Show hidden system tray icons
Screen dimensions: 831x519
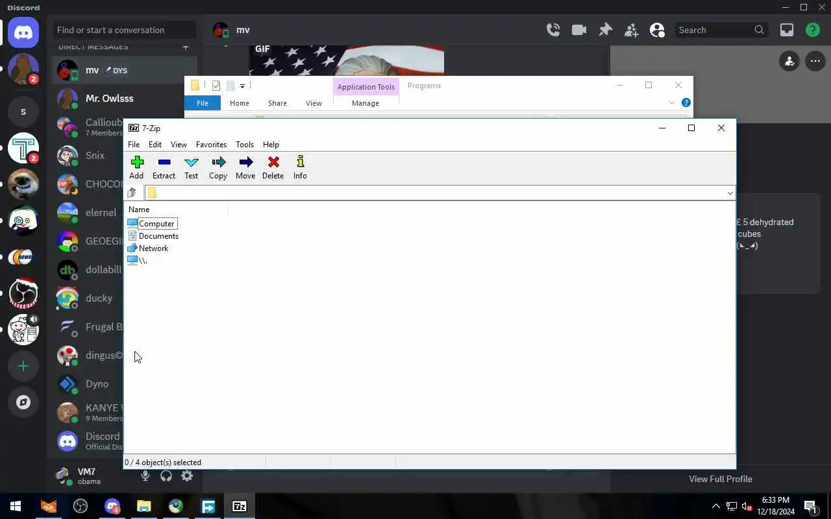[x=716, y=506]
